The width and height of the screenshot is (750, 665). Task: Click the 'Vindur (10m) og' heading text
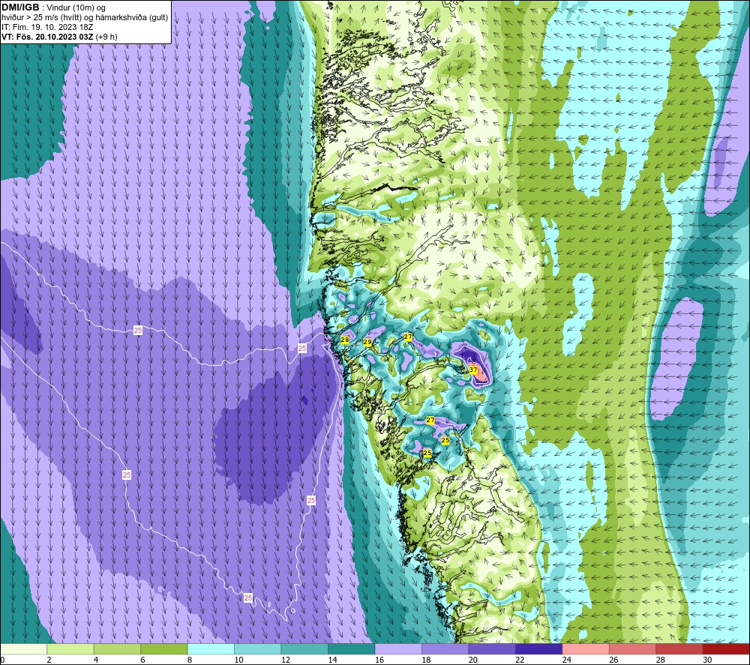(76, 8)
